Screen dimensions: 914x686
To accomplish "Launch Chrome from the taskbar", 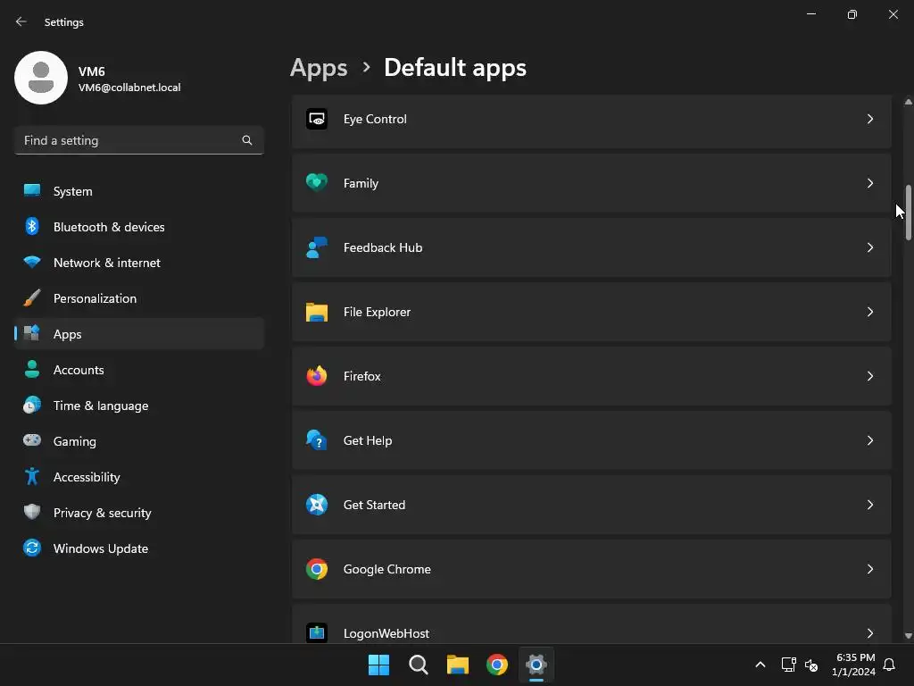I will [x=497, y=665].
